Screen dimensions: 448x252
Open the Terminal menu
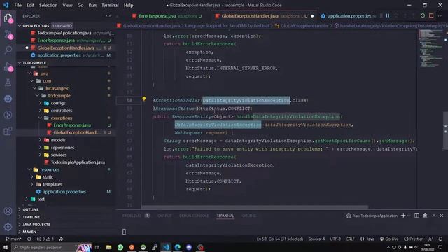click(110, 5)
